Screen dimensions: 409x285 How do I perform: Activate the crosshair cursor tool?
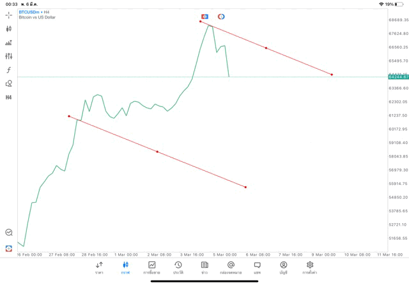pyautogui.click(x=8, y=15)
